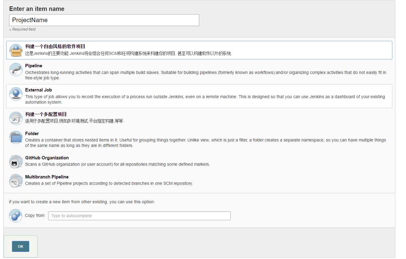Choose the multi-configuration project tools icon
Image resolution: width=406 pixels, height=259 pixels.
16,118
